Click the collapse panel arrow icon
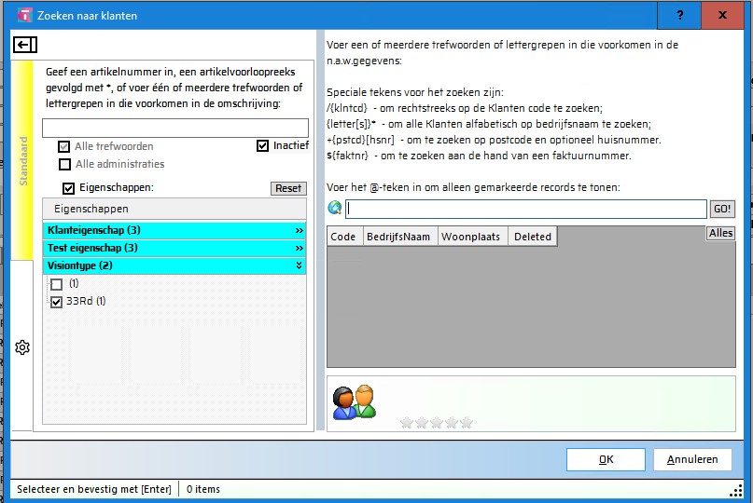Viewport: 753px width, 503px height. [x=25, y=45]
